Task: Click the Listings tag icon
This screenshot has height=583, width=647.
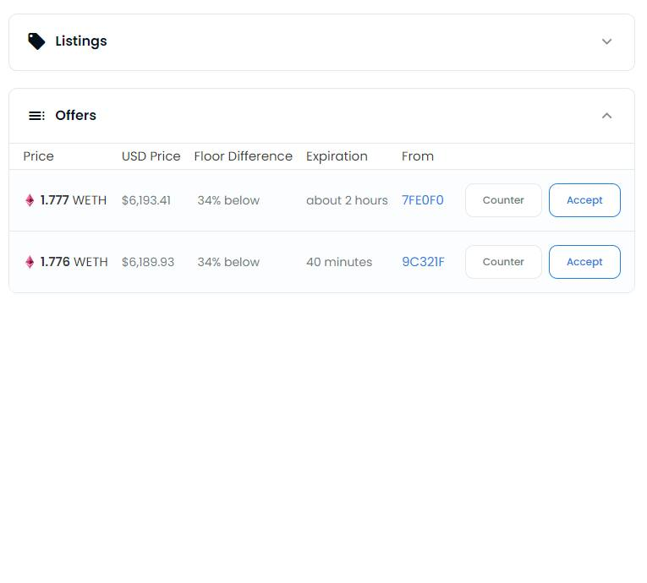Action: (36, 41)
